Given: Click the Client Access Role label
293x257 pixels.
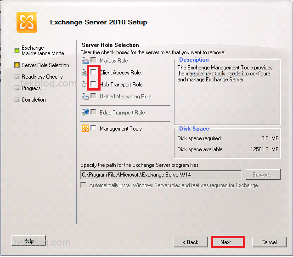Looking at the screenshot, I should (120, 73).
